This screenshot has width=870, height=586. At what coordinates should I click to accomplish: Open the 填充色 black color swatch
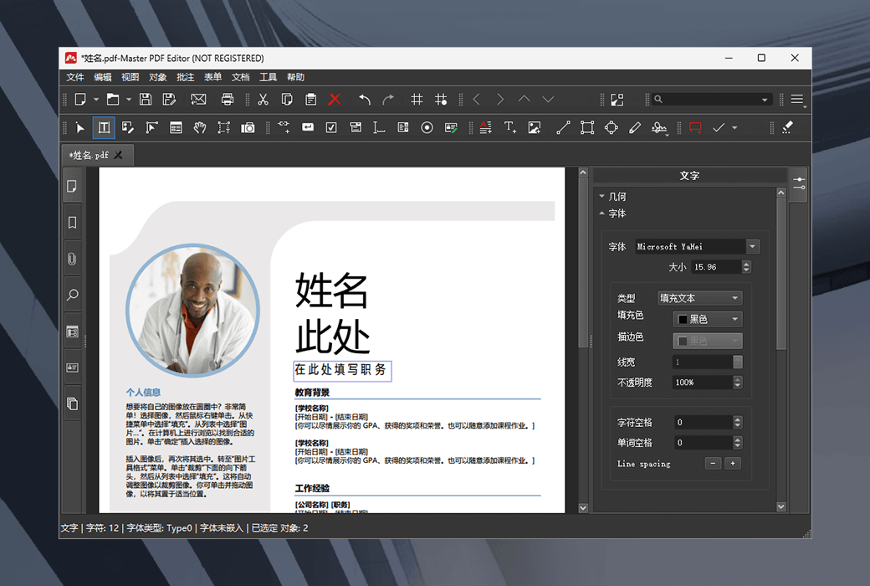[x=707, y=318]
